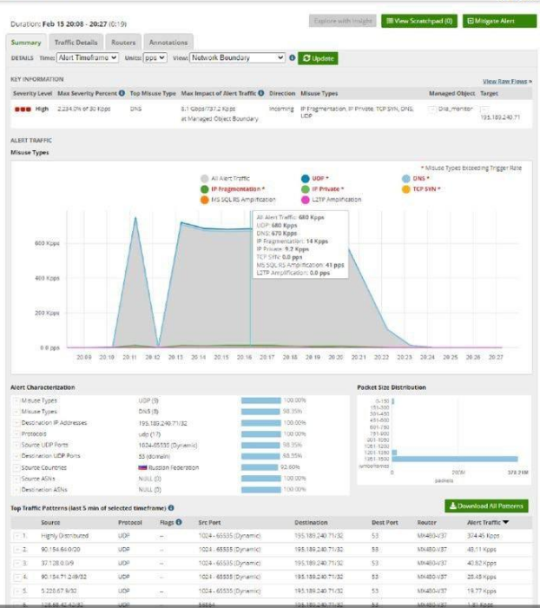The width and height of the screenshot is (540, 608).
Task: Switch to the Traffic Details tab
Action: tap(76, 43)
